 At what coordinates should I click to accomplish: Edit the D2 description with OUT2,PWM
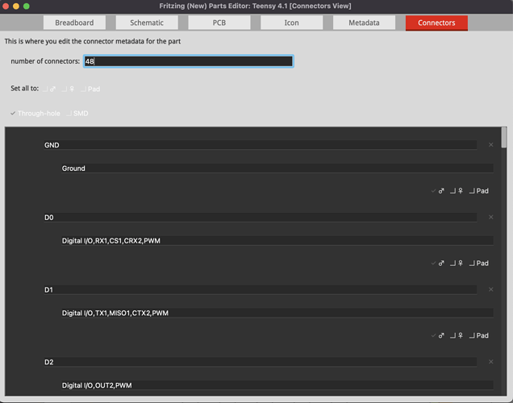pos(277,385)
